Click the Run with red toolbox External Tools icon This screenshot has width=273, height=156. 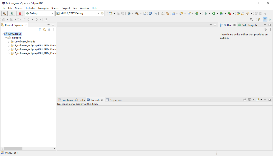pos(230,14)
